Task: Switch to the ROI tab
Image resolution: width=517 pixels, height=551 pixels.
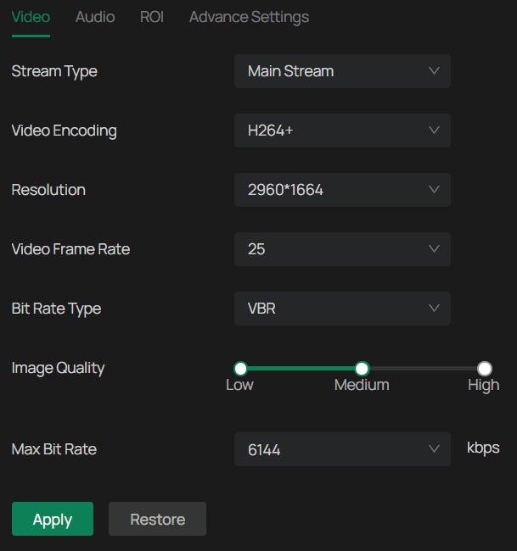Action: tap(152, 17)
